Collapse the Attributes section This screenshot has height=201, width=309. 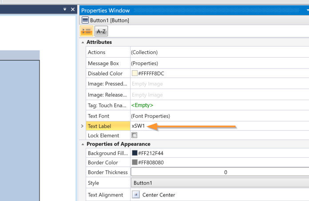83,42
